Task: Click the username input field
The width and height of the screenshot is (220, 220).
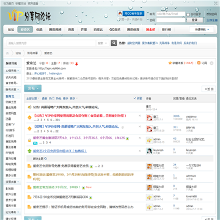Action: click(170, 14)
